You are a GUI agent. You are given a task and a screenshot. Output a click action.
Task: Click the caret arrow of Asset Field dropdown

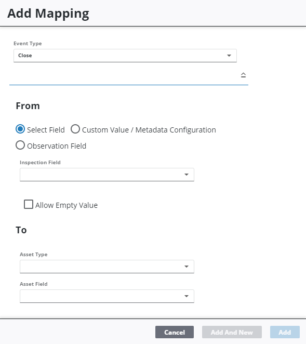click(187, 296)
